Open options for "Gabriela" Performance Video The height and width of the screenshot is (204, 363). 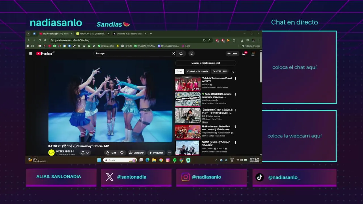[x=235, y=78]
